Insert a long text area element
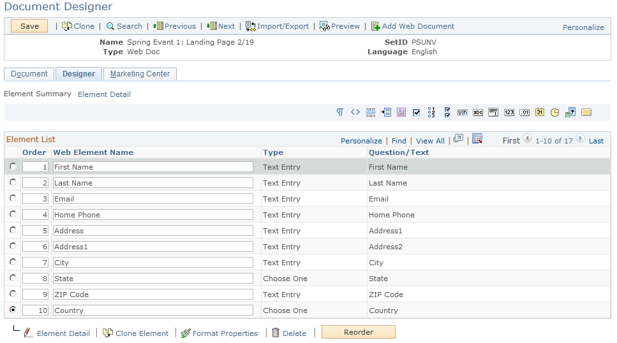This screenshot has height=343, width=617. 493,112
